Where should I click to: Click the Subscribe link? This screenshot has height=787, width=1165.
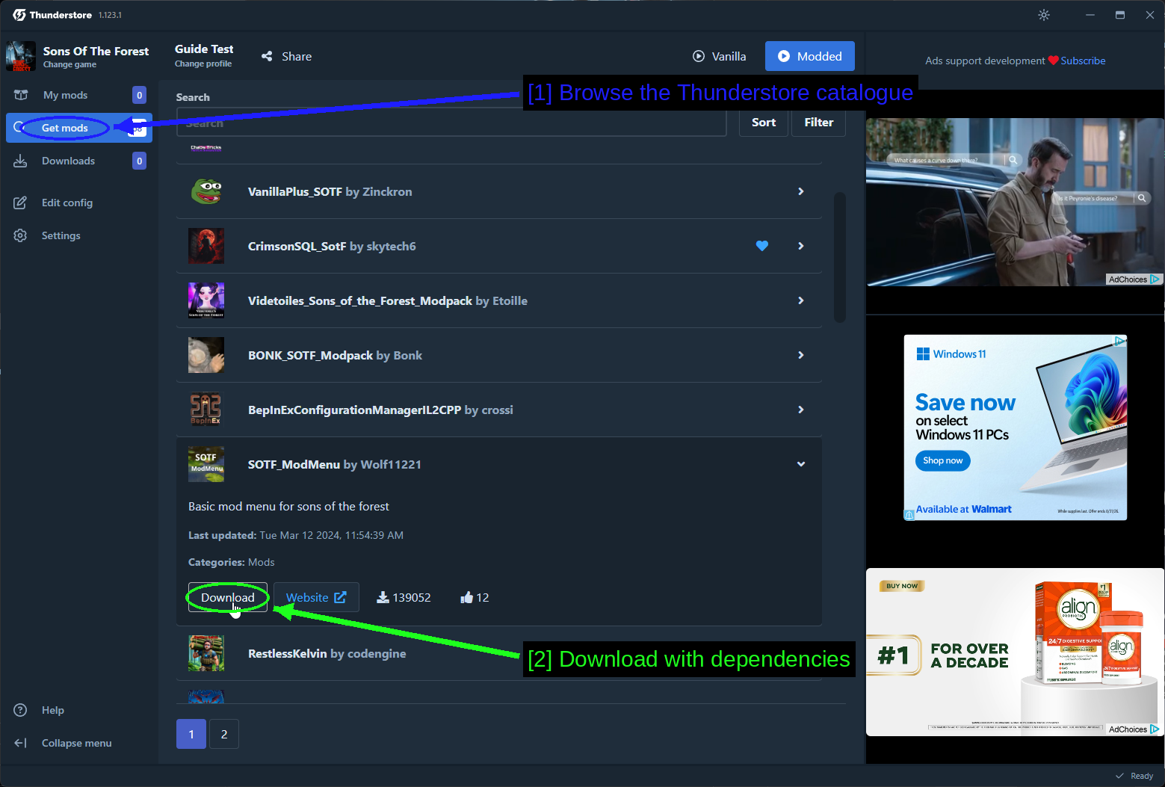1083,61
